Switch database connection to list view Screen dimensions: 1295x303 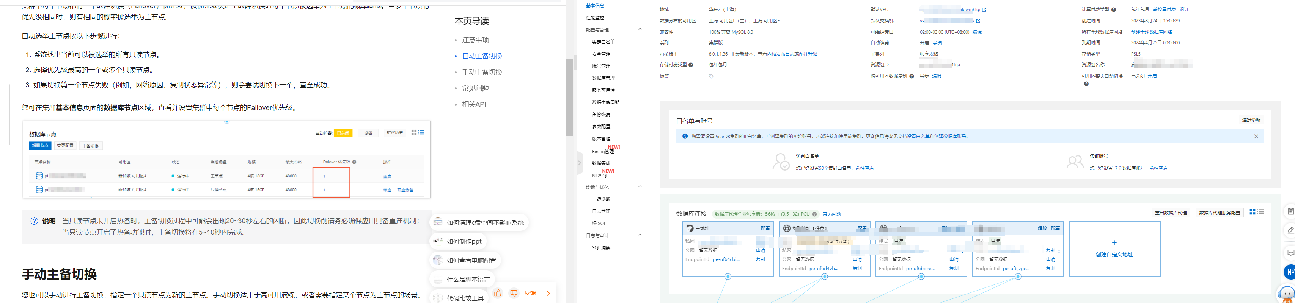pyautogui.click(x=1260, y=212)
